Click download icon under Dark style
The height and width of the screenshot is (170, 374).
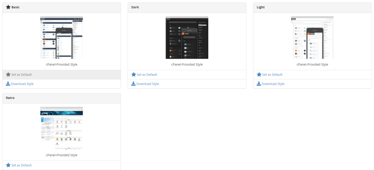click(134, 84)
